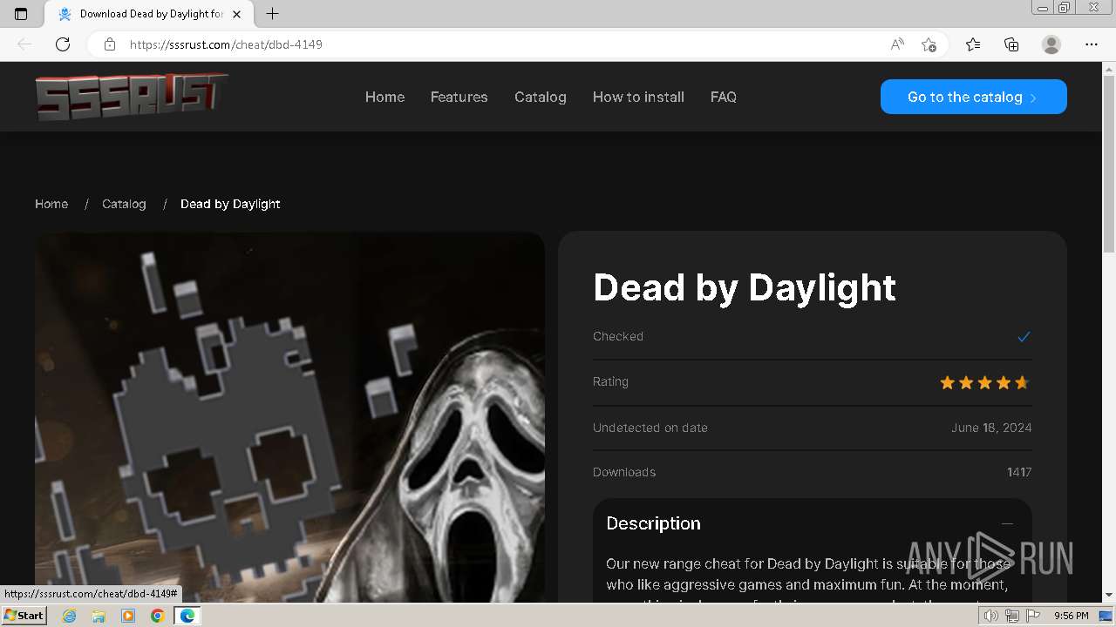Image resolution: width=1116 pixels, height=627 pixels.
Task: Select the Home breadcrumb link
Action: [51, 204]
